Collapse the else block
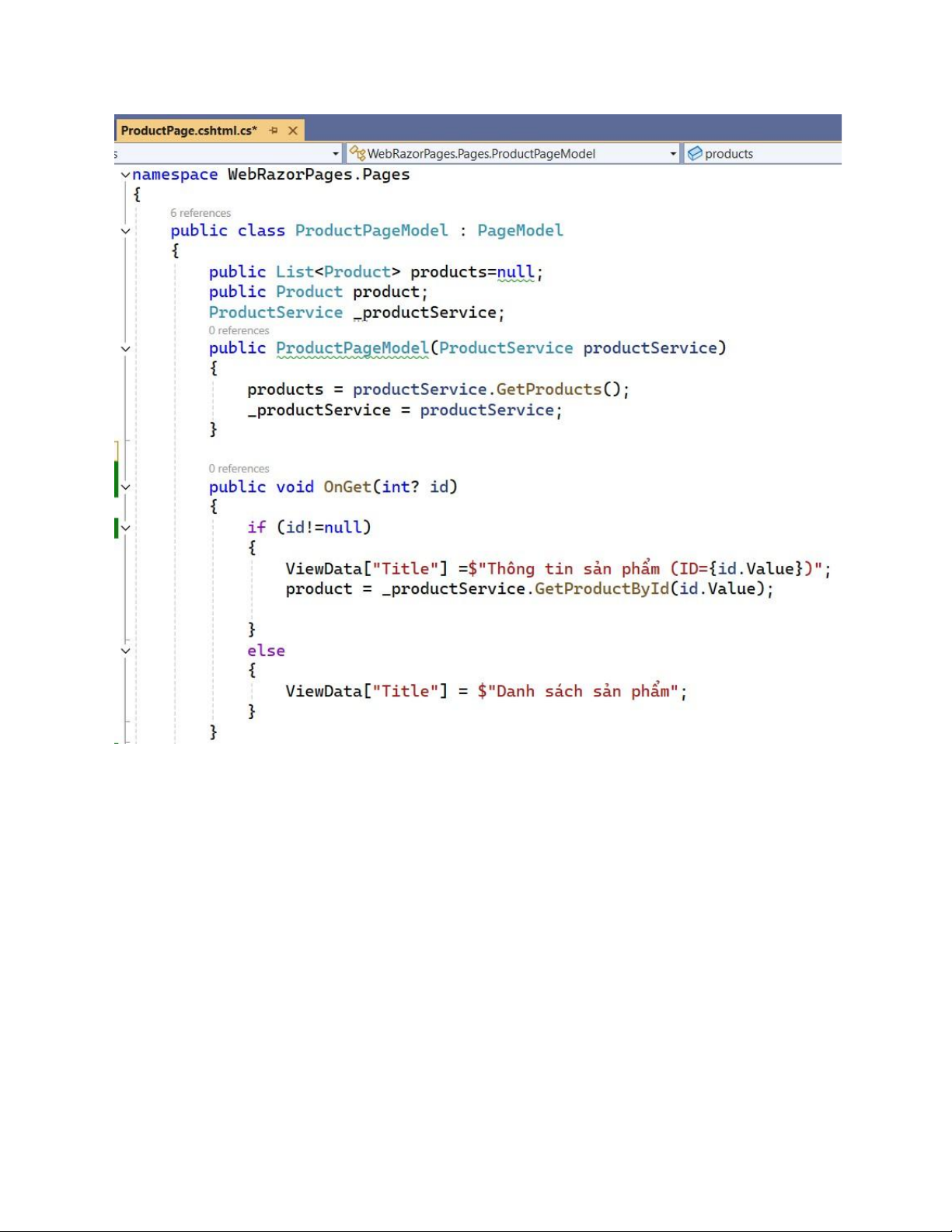 click(125, 651)
